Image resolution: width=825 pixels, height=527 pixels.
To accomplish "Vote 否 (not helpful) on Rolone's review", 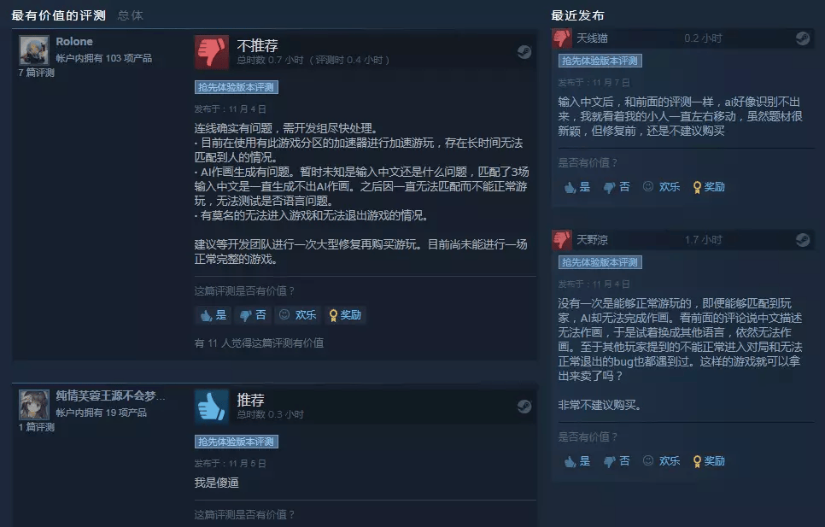I will point(253,315).
